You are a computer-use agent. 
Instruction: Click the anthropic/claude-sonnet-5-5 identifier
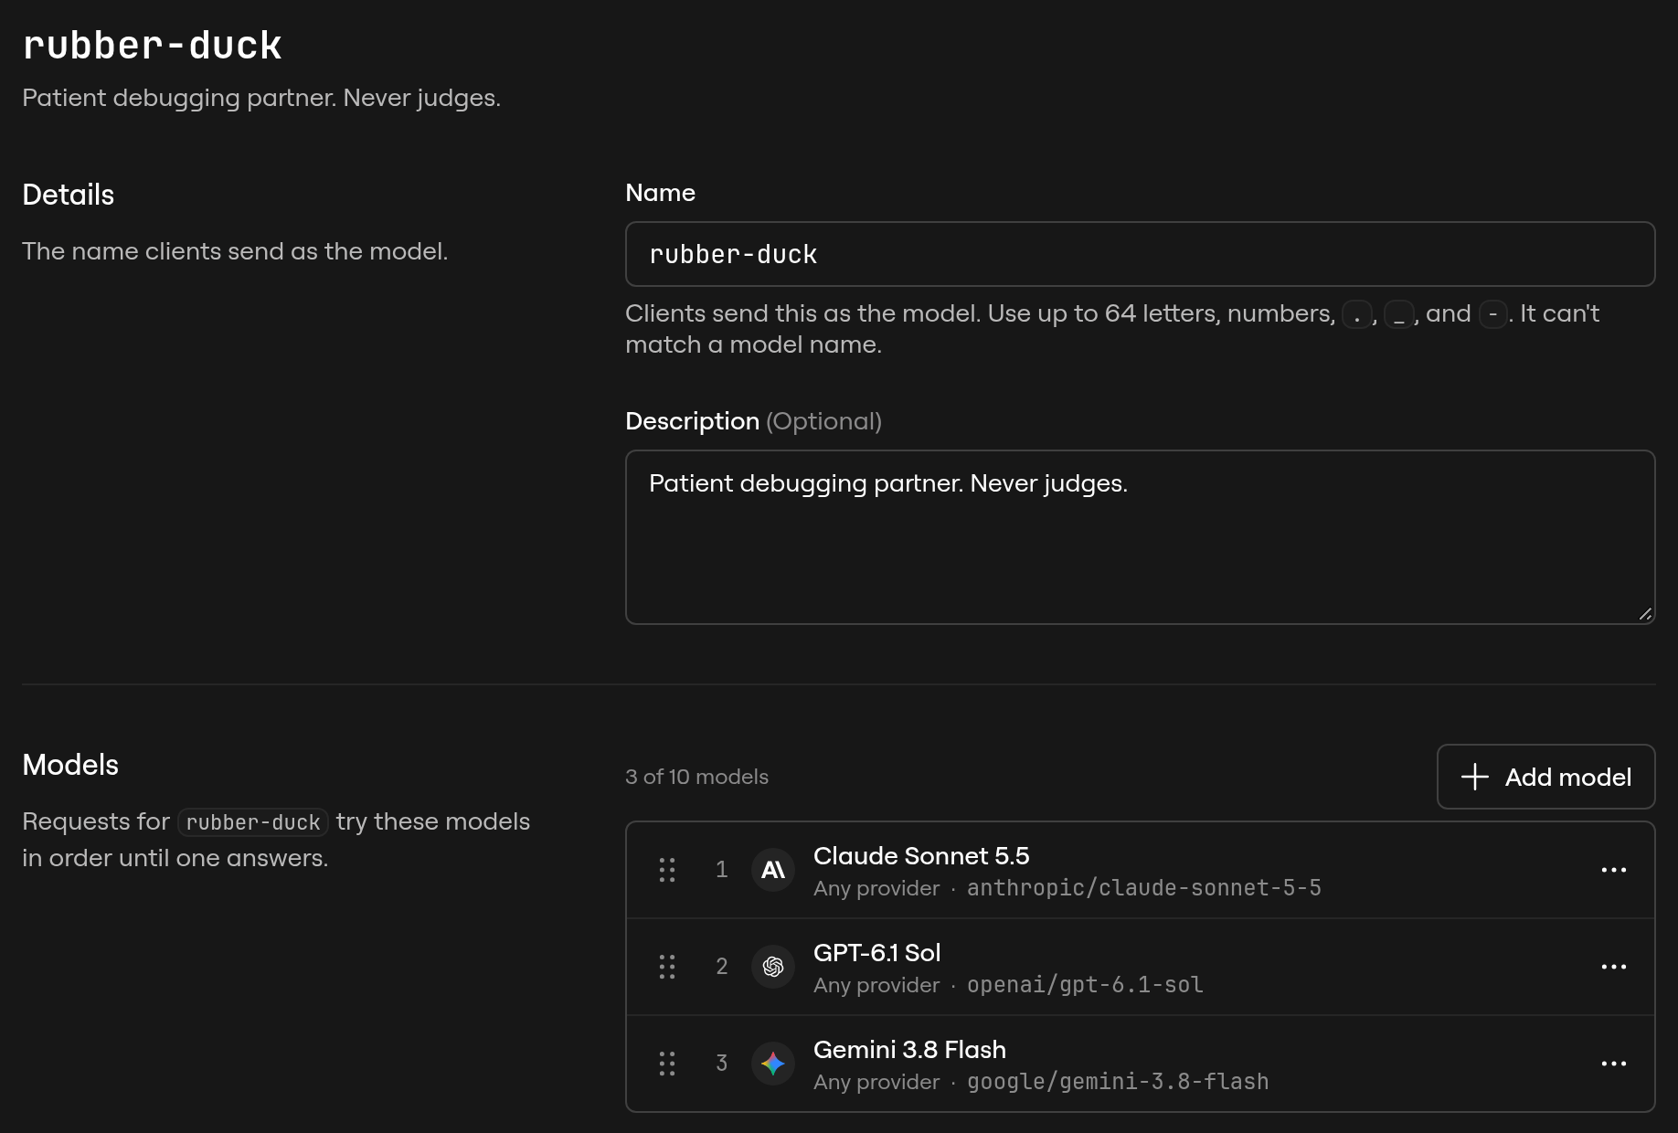[1144, 888]
